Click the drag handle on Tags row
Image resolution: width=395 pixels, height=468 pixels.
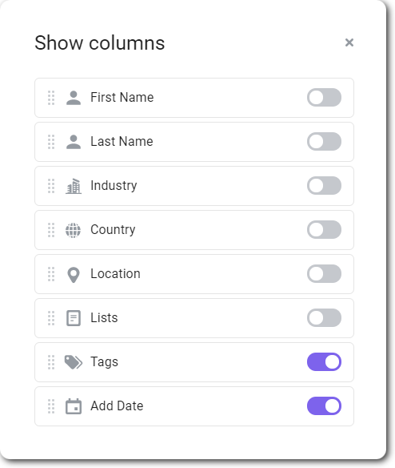point(51,362)
